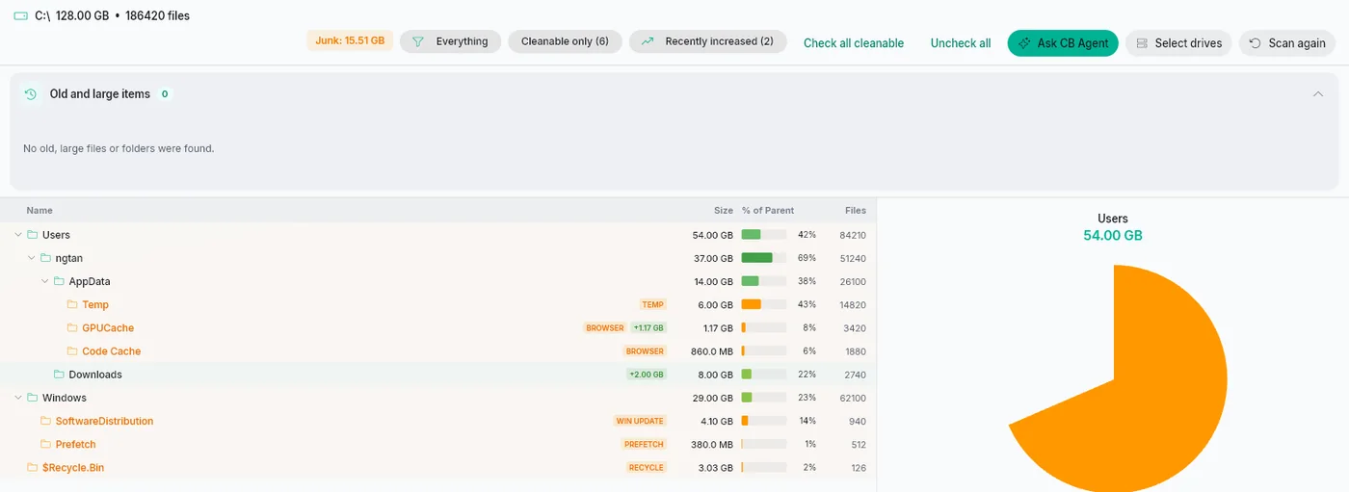Click the WIN UPDATE tag on SoftwareDistribution
Viewport: 1349px width, 492px height.
point(640,421)
